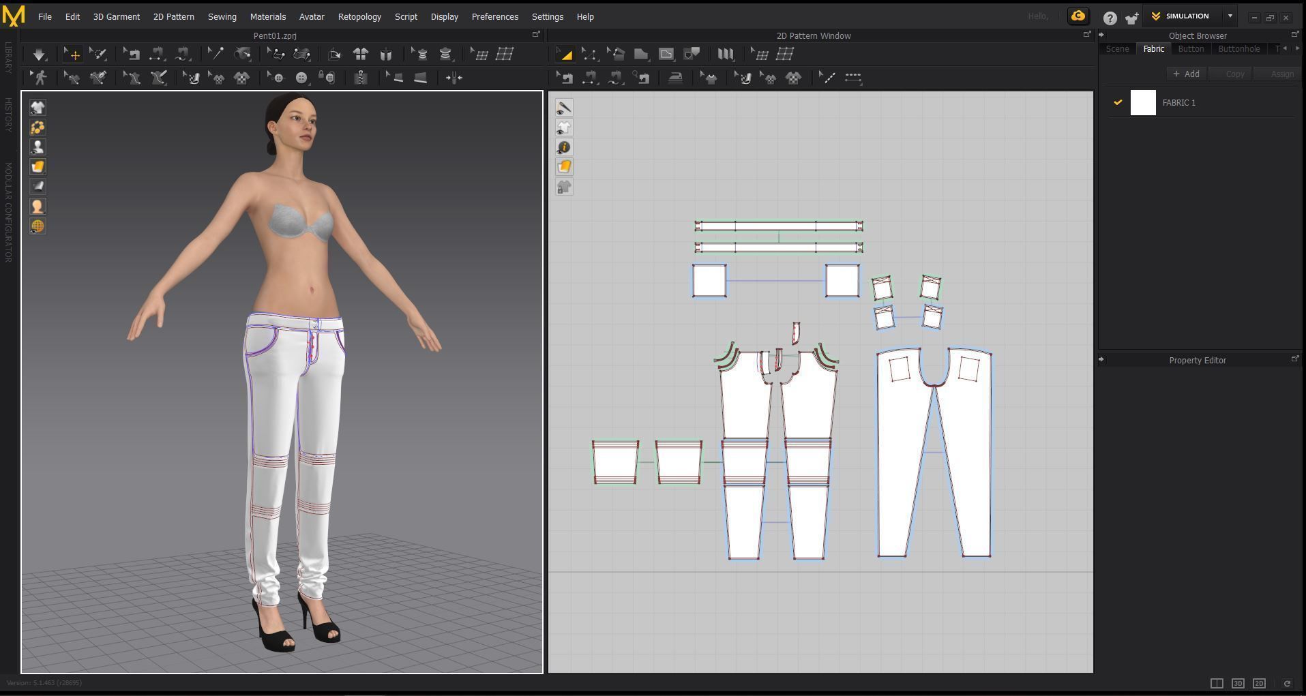Click the Copy fabric button
This screenshot has width=1306, height=696.
point(1230,74)
